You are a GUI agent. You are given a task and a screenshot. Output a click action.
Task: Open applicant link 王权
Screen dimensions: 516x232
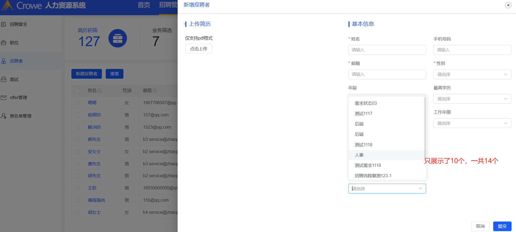[92, 188]
